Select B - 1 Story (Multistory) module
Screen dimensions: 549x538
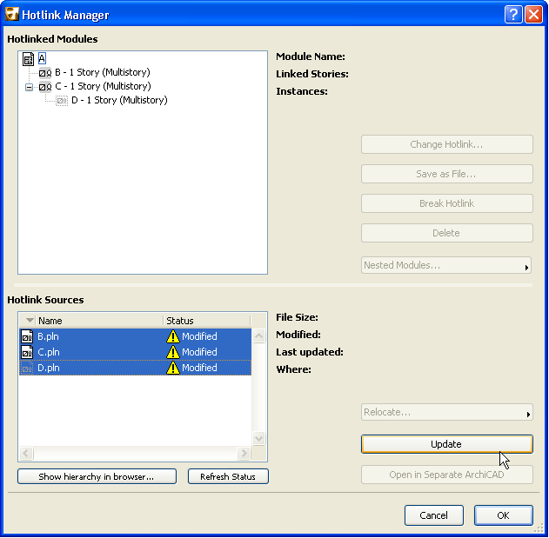[x=103, y=72]
